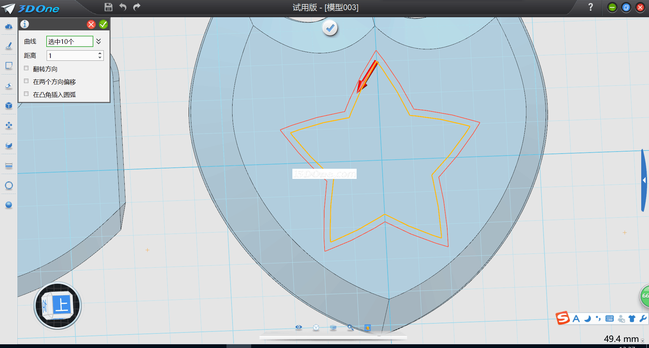Click the view cube 上 face
The height and width of the screenshot is (348, 649).
tap(62, 305)
